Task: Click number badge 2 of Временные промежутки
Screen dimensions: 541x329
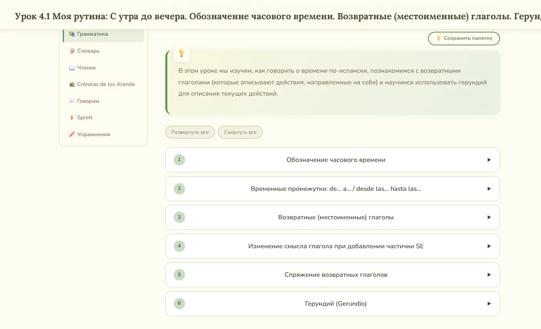Action: coord(179,189)
